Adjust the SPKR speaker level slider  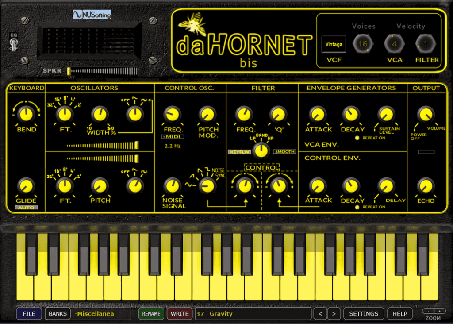(103, 71)
